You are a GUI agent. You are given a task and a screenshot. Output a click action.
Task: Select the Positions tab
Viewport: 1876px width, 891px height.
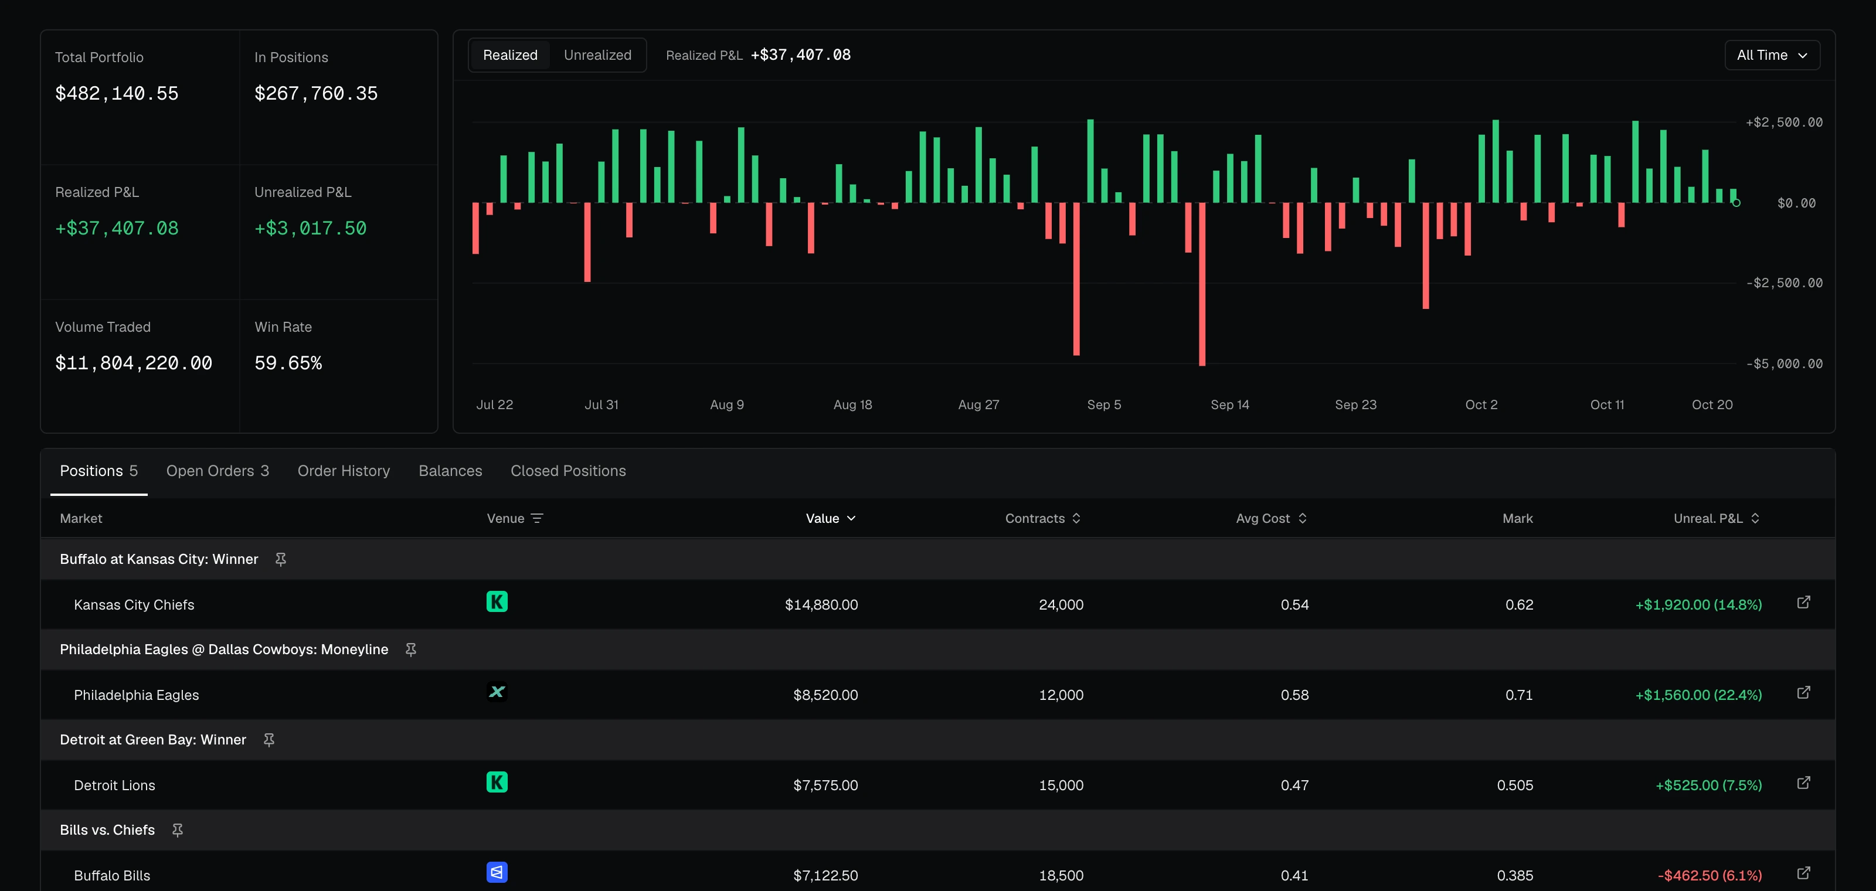click(98, 471)
